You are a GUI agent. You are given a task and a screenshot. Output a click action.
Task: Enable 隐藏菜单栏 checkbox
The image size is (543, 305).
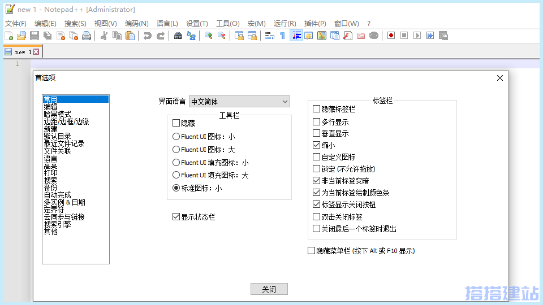(311, 251)
